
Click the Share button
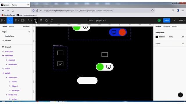tap(167, 21)
